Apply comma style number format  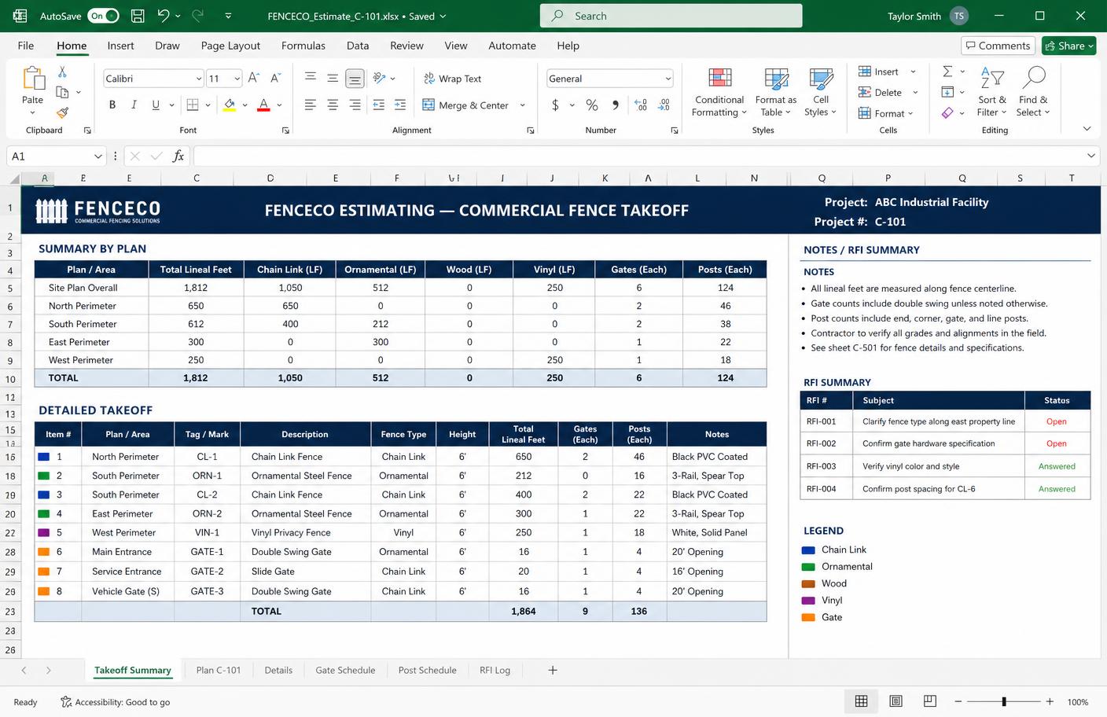[x=615, y=105]
